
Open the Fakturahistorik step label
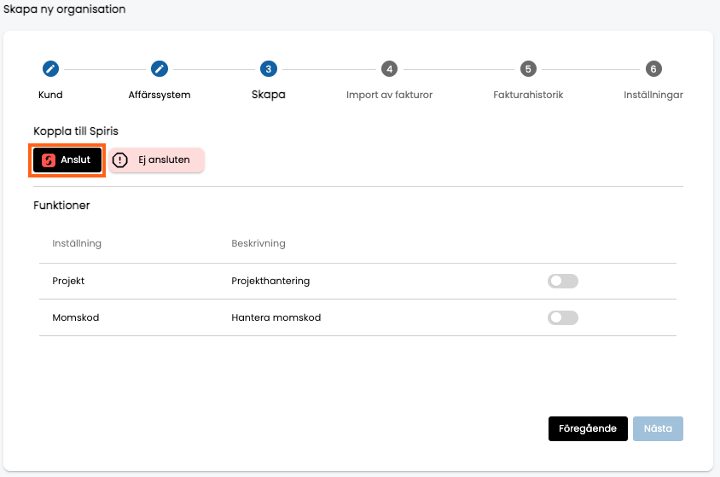(x=528, y=95)
